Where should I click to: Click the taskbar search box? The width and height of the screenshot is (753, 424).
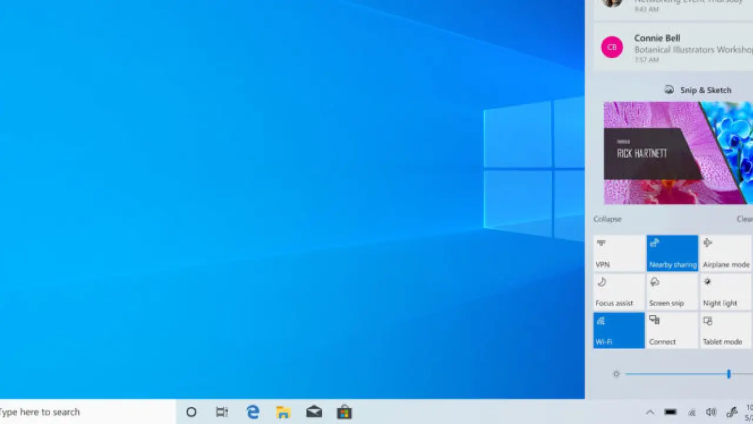click(82, 412)
